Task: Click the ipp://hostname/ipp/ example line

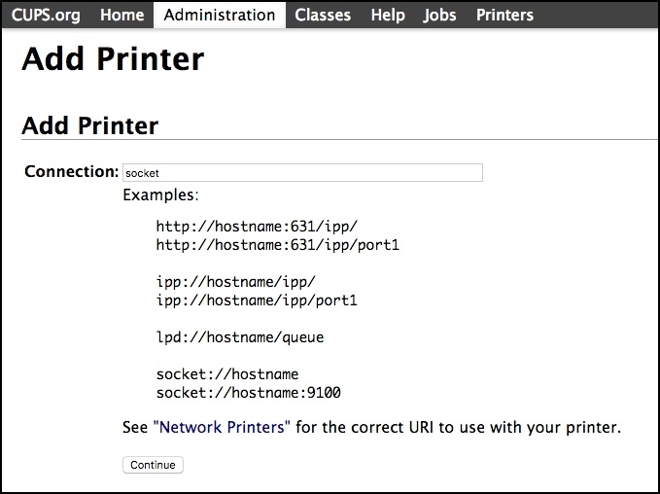Action: (x=236, y=282)
